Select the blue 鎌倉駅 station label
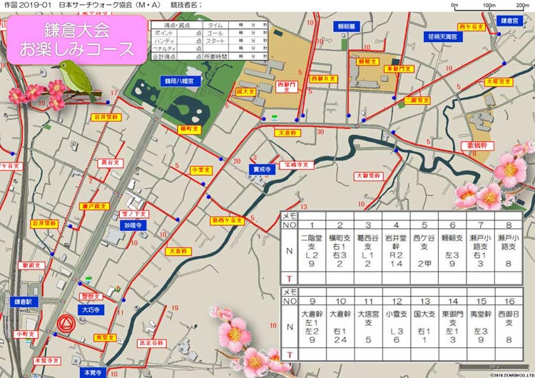 [21, 302]
